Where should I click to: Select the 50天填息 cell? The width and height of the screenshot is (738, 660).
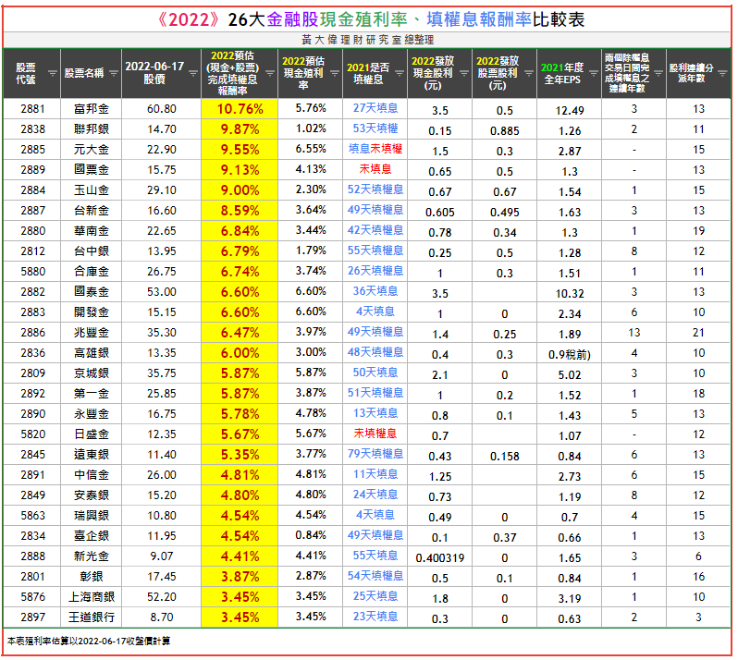click(x=375, y=373)
